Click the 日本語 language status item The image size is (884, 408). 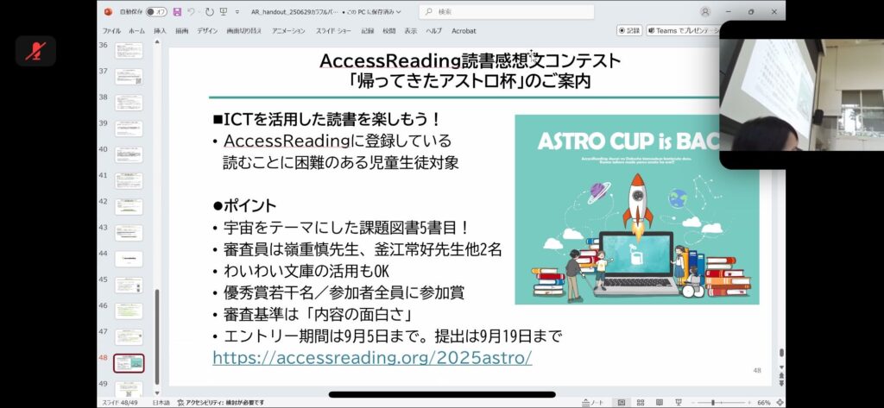click(x=161, y=402)
